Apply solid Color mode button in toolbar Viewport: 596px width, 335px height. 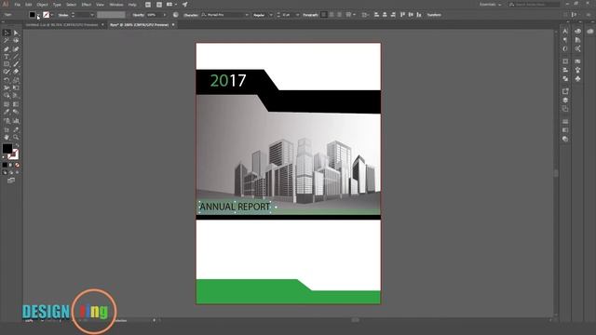point(5,166)
